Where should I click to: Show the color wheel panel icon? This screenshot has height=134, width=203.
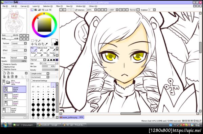tap(32, 10)
